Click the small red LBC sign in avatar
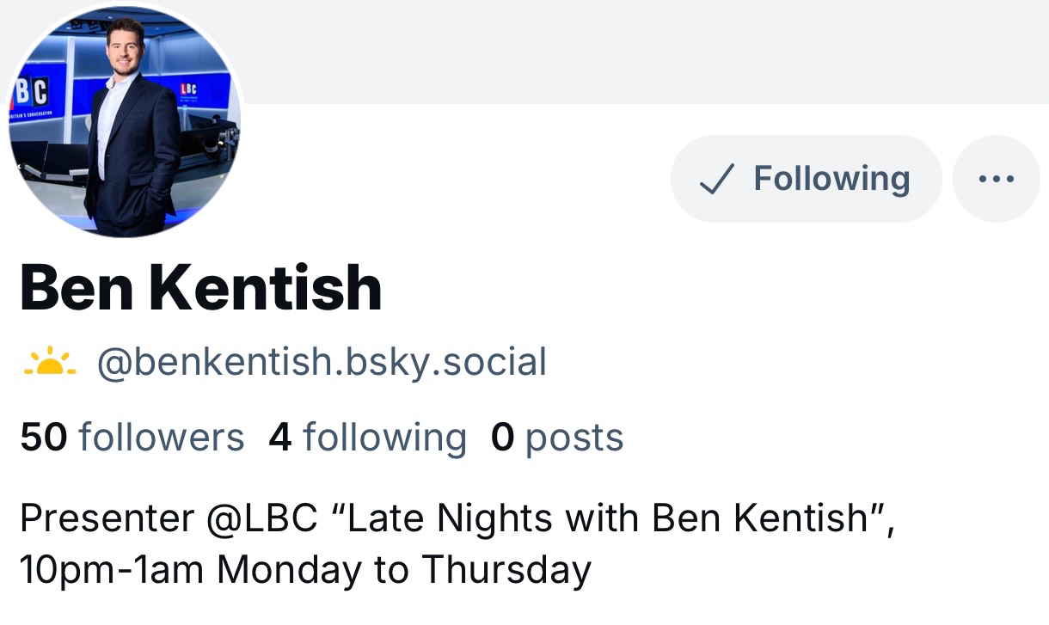The height and width of the screenshot is (625, 1049). (188, 89)
